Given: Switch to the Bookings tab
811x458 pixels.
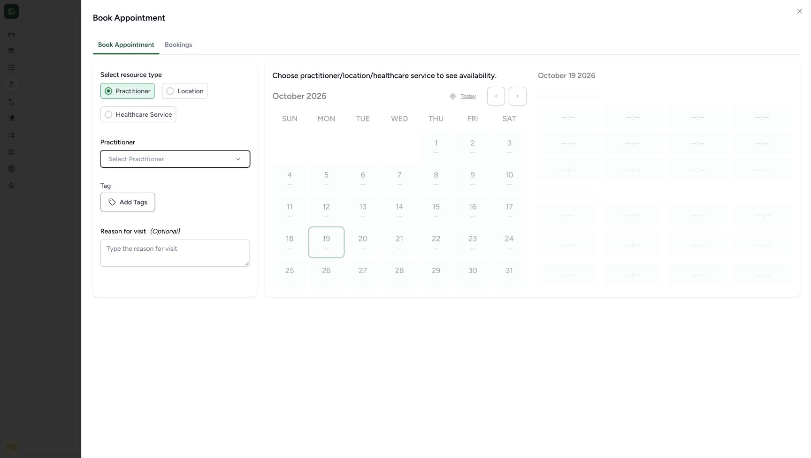Looking at the screenshot, I should [x=178, y=45].
